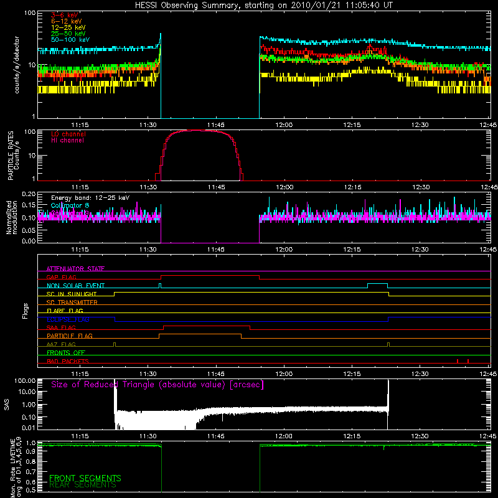Screen dimensions: 498x498
Task: Click the Normalized modulation axis label
Action: pyautogui.click(x=12, y=217)
